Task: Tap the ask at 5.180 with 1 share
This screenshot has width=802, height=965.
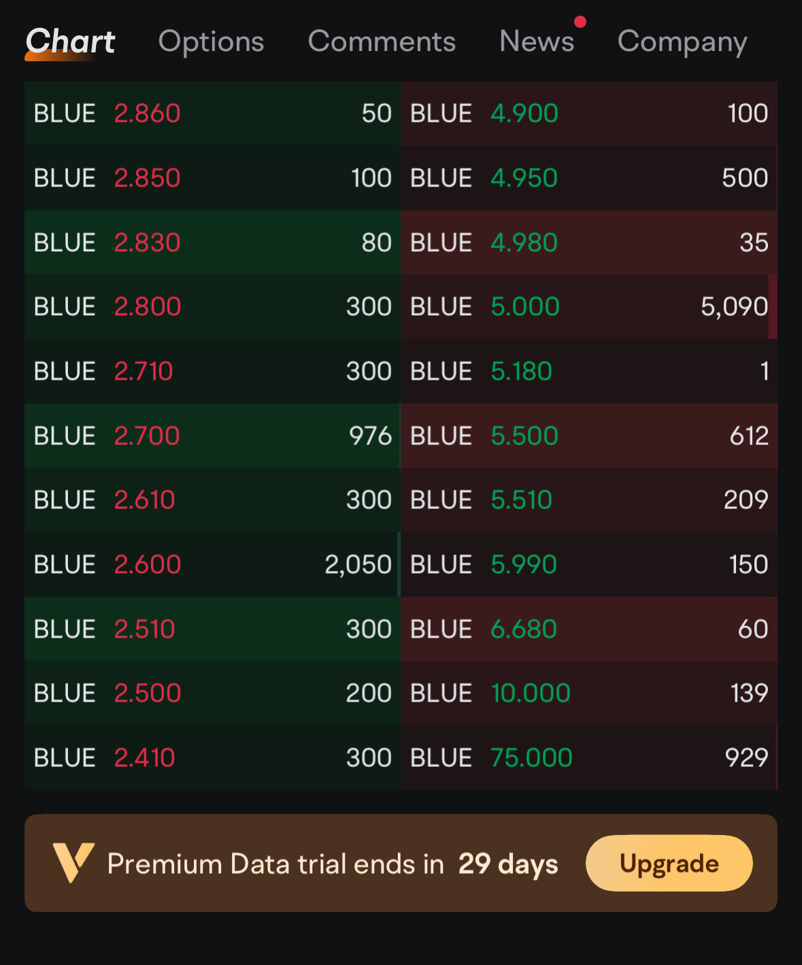Action: tap(589, 371)
